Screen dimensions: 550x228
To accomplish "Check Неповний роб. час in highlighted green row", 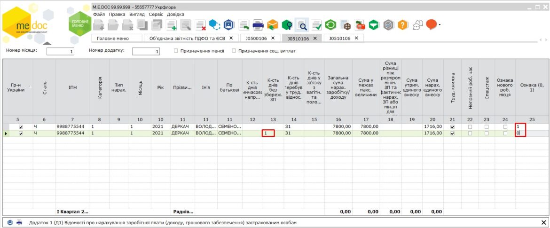I will tap(470, 134).
